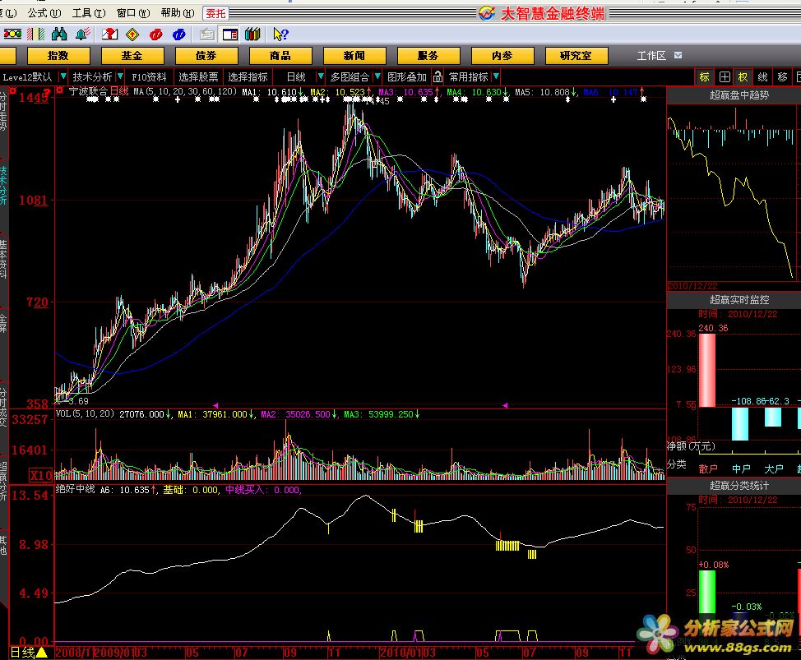Screen dimensions: 801x660
Task: Open the alarm bell alert tool
Action: click(83, 35)
